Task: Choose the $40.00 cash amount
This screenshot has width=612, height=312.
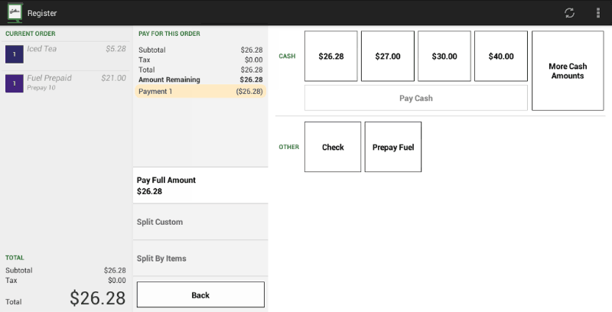Action: 501,56
